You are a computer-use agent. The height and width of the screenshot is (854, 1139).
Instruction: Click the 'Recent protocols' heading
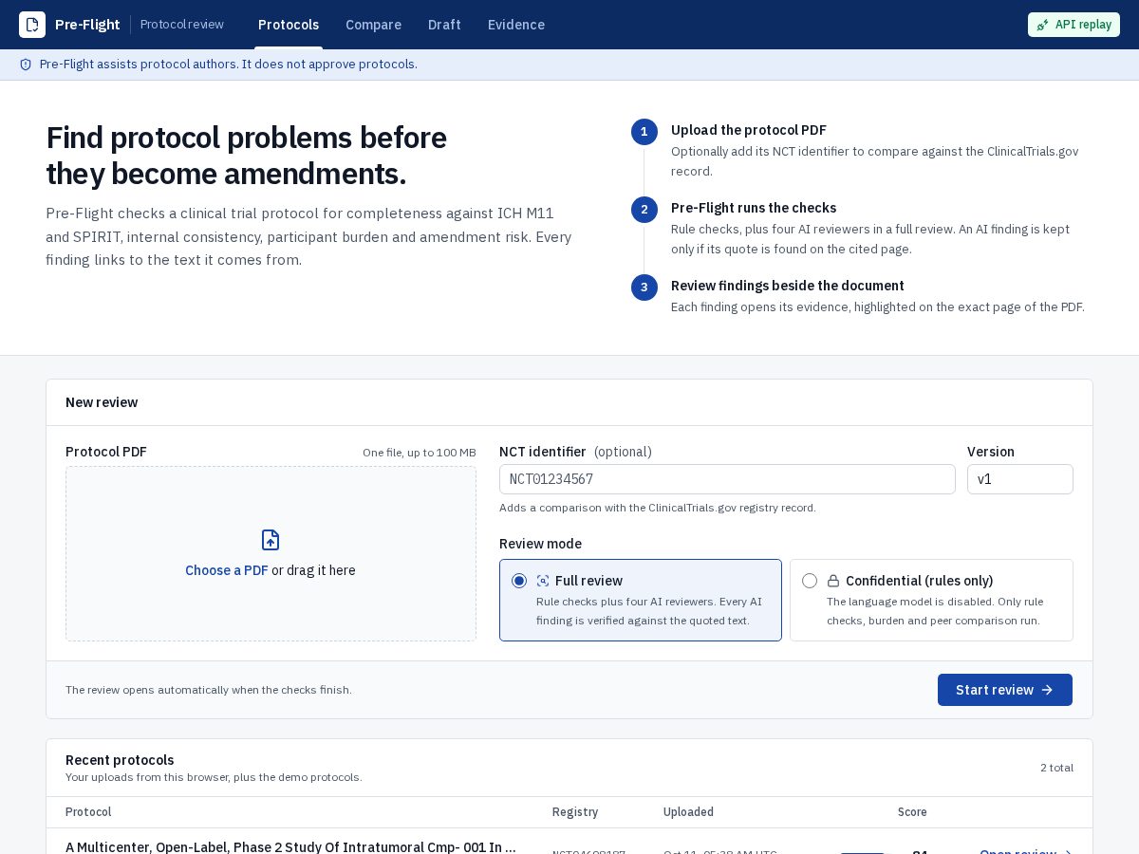click(120, 760)
